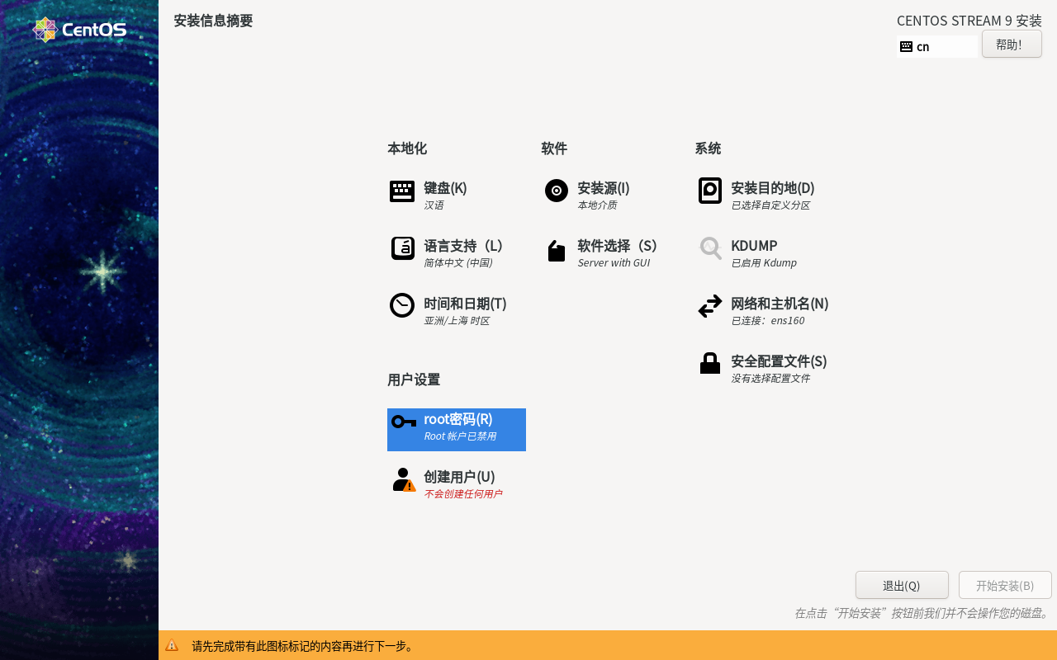The image size is (1057, 660).
Task: Click the CentOS logo in the sidebar
Action: tap(79, 31)
